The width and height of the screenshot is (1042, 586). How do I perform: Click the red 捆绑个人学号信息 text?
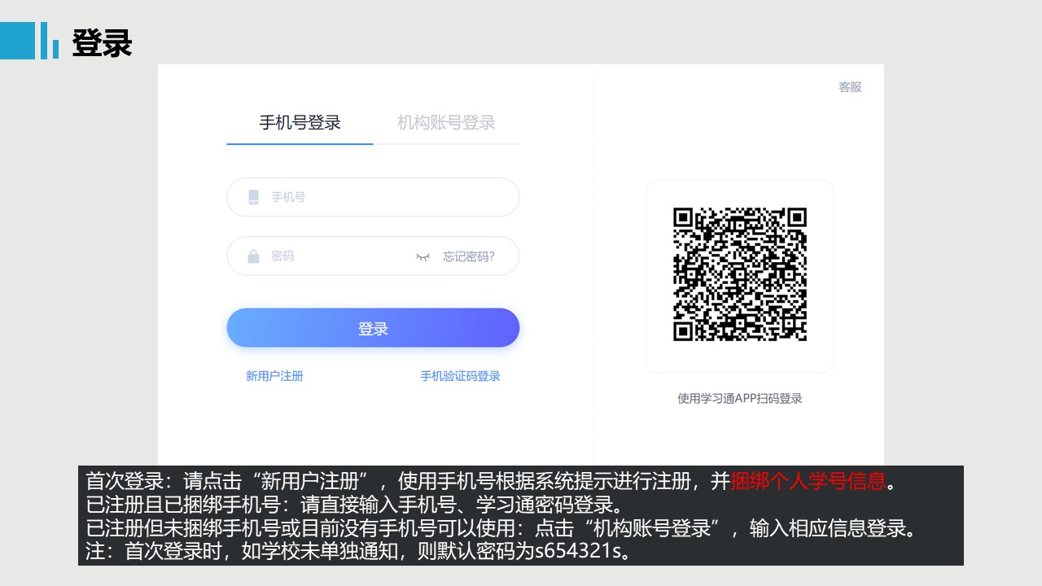coord(808,480)
